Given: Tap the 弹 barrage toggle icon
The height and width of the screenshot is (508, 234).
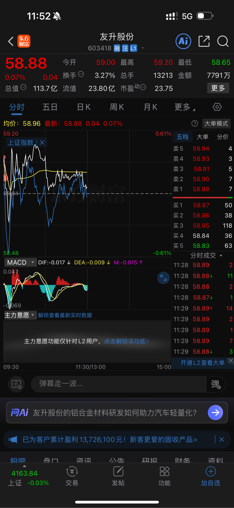Looking at the screenshot, I should [x=216, y=384].
